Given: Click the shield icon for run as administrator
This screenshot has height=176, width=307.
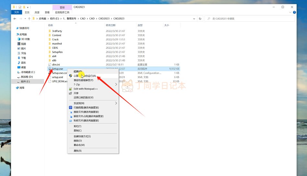Looking at the screenshot, I should tap(71, 76).
